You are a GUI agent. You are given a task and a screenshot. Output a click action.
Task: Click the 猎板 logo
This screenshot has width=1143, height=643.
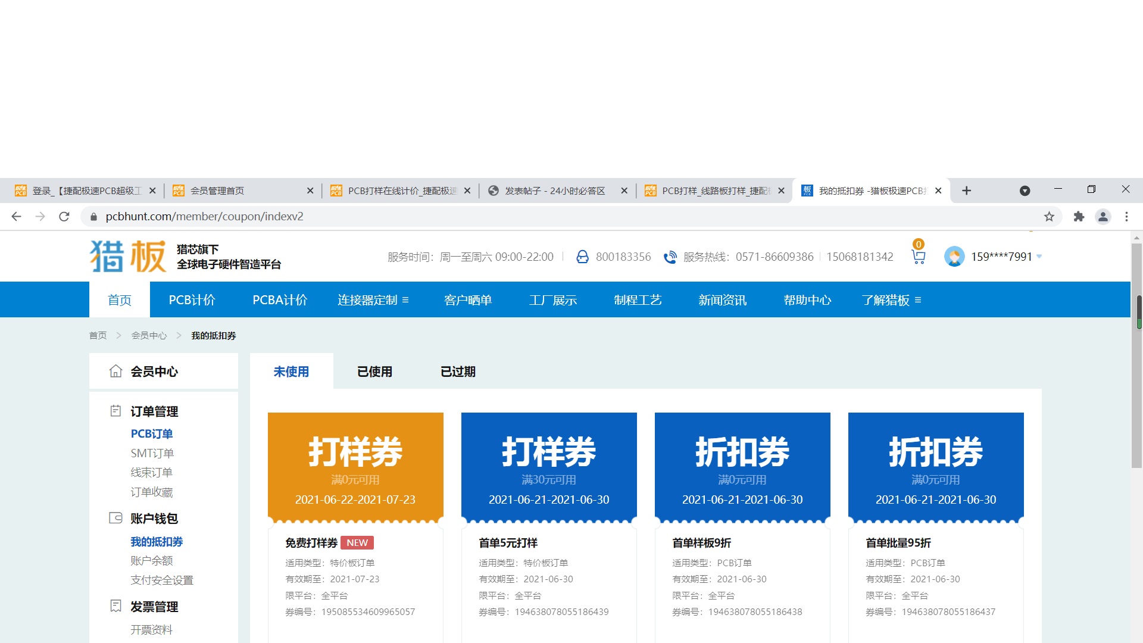128,256
